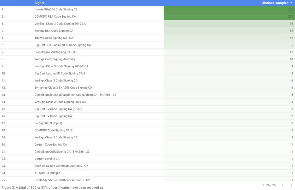The height and width of the screenshot is (190, 295).
Task: Click the value 10 cell
Action: coord(229,59)
